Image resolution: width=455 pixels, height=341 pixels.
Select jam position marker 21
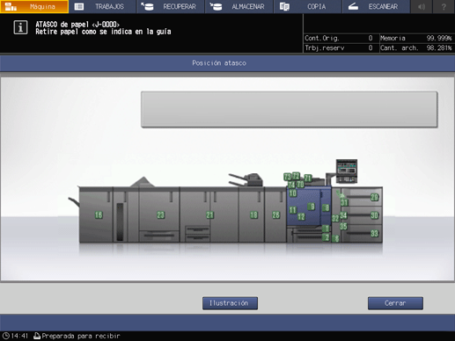tap(209, 215)
